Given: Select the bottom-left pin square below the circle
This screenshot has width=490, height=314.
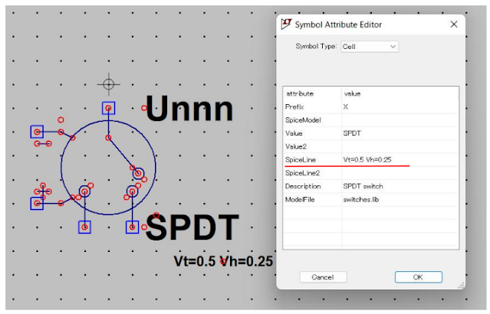Looking at the screenshot, I should tap(84, 227).
